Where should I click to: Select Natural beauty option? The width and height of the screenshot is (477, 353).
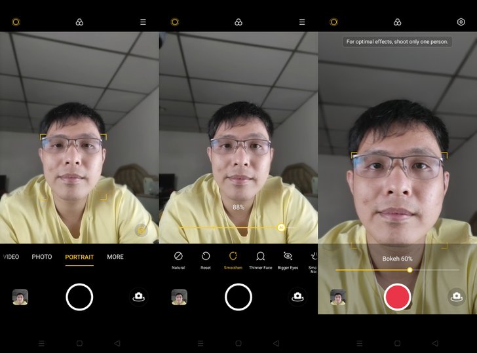(178, 260)
